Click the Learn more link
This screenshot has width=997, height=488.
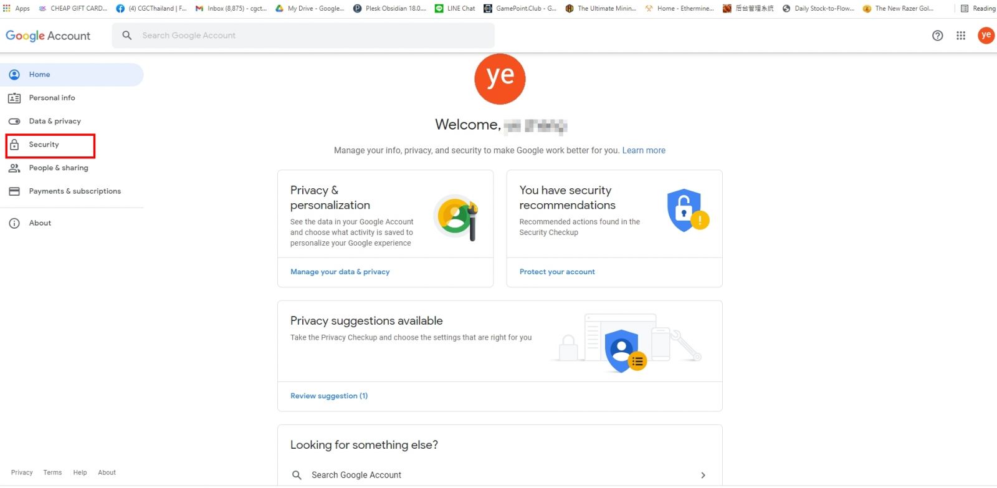644,150
